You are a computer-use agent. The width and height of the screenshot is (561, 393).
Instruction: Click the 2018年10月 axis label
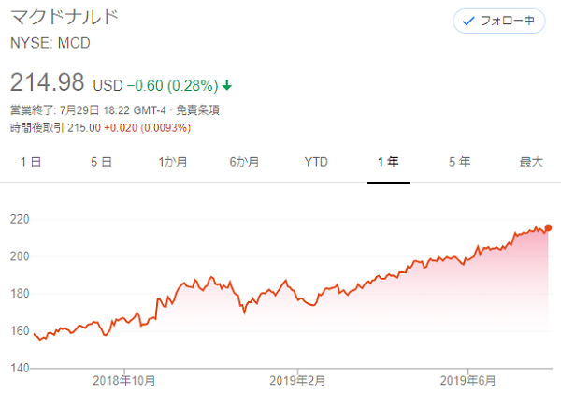pos(124,381)
